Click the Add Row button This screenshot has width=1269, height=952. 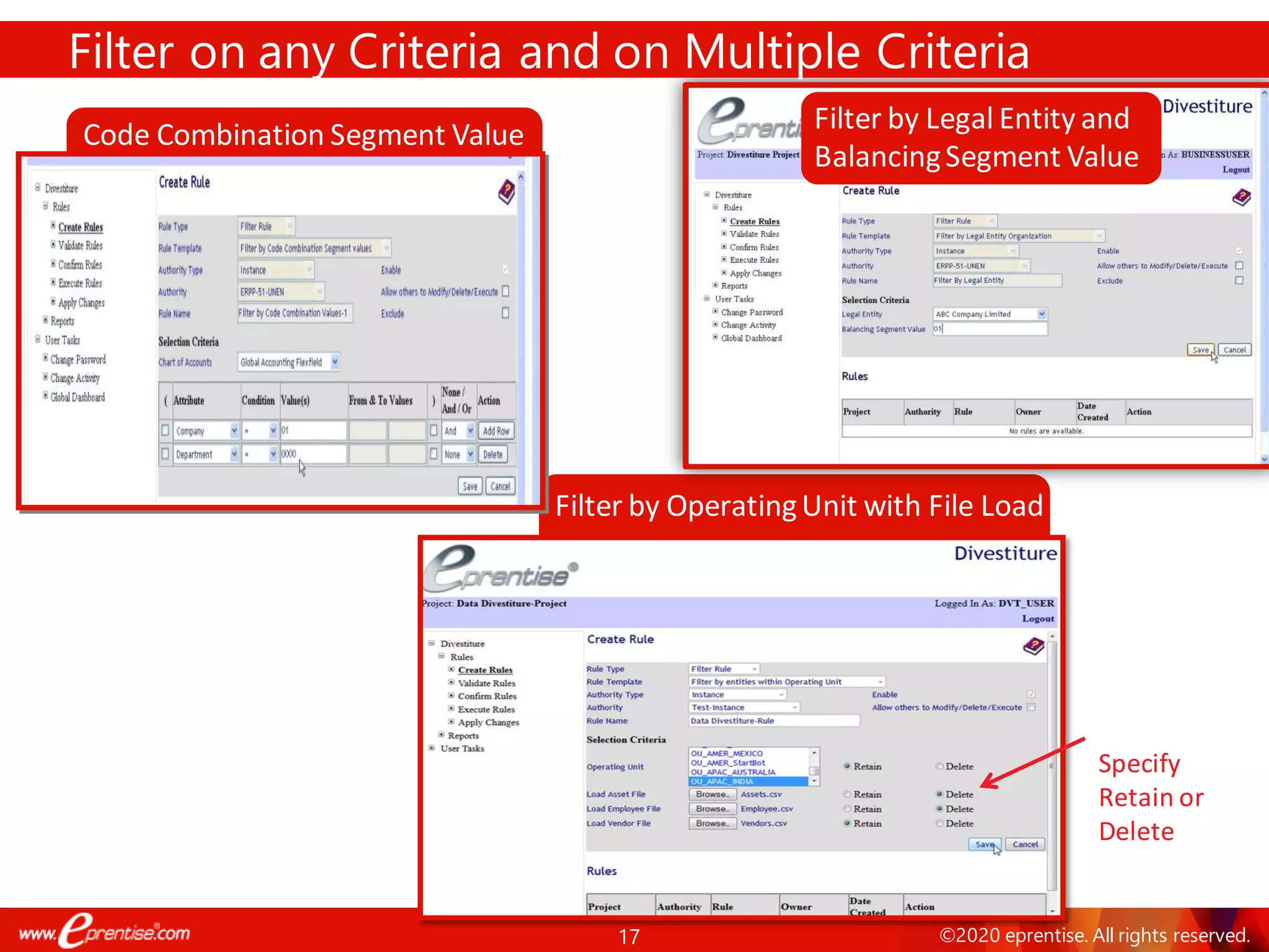(x=496, y=431)
